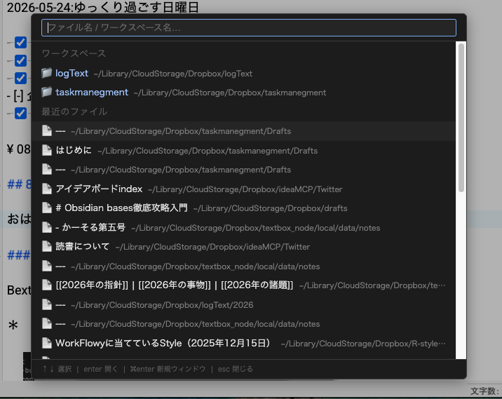Click the esc 閉じる hint in footer
The height and width of the screenshot is (399, 502).
pyautogui.click(x=236, y=369)
